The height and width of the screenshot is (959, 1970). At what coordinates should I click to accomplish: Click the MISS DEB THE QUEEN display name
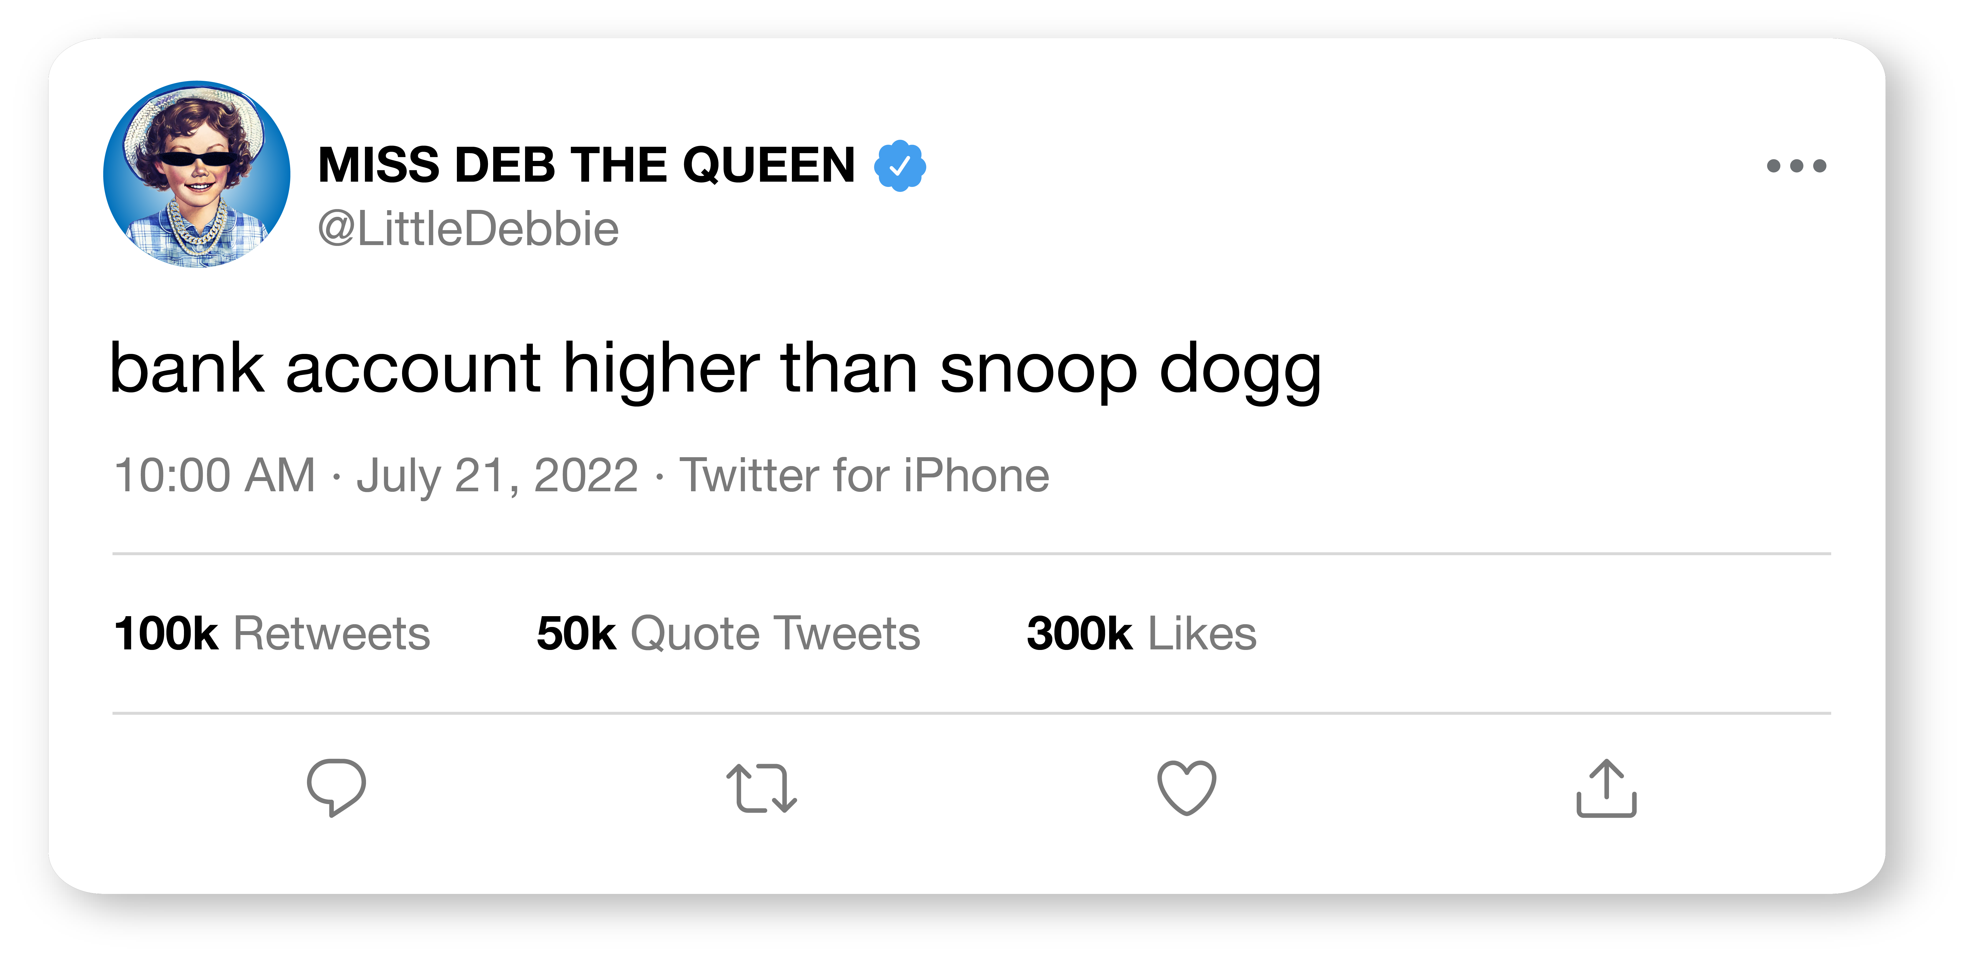586,165
